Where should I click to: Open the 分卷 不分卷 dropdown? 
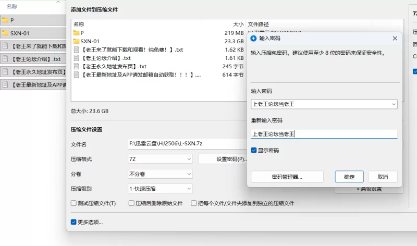(160, 174)
